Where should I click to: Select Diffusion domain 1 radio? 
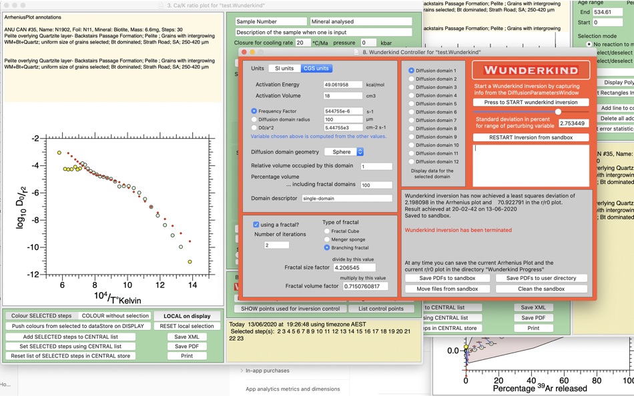[x=411, y=70]
